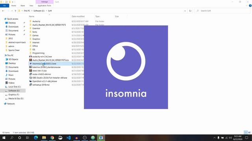The height and width of the screenshot is (141, 252).
Task: Sort files by the Size column
Action: coord(117,16)
